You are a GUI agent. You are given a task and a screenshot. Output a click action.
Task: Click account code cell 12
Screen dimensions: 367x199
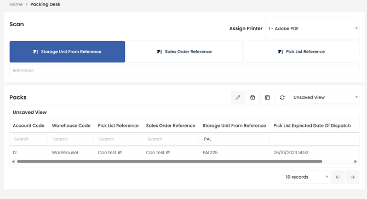[15, 153]
